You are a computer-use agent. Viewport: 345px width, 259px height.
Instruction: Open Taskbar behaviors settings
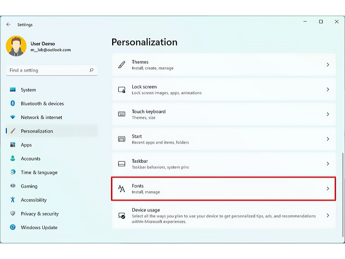(x=224, y=164)
